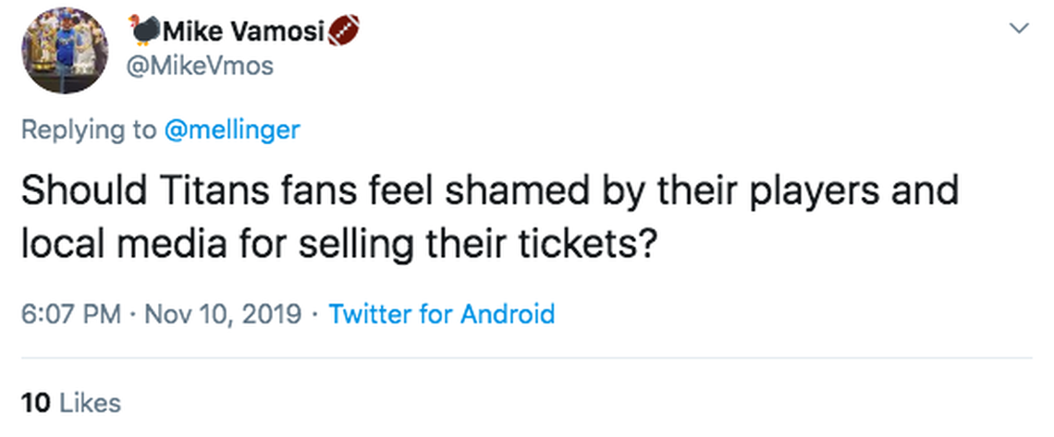Click the 'Replying to' label
Image resolution: width=1054 pixels, height=437 pixels.
89,130
